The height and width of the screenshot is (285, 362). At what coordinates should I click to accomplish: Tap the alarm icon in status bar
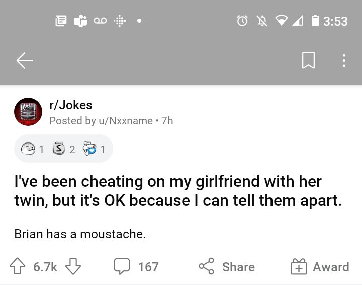242,21
